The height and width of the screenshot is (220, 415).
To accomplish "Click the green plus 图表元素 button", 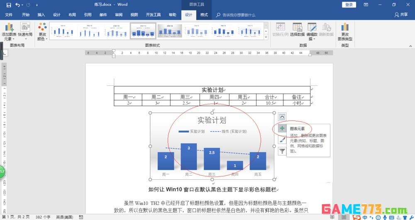I will (282, 128).
